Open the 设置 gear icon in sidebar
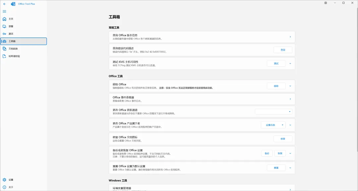358x191 pixels. point(4,180)
